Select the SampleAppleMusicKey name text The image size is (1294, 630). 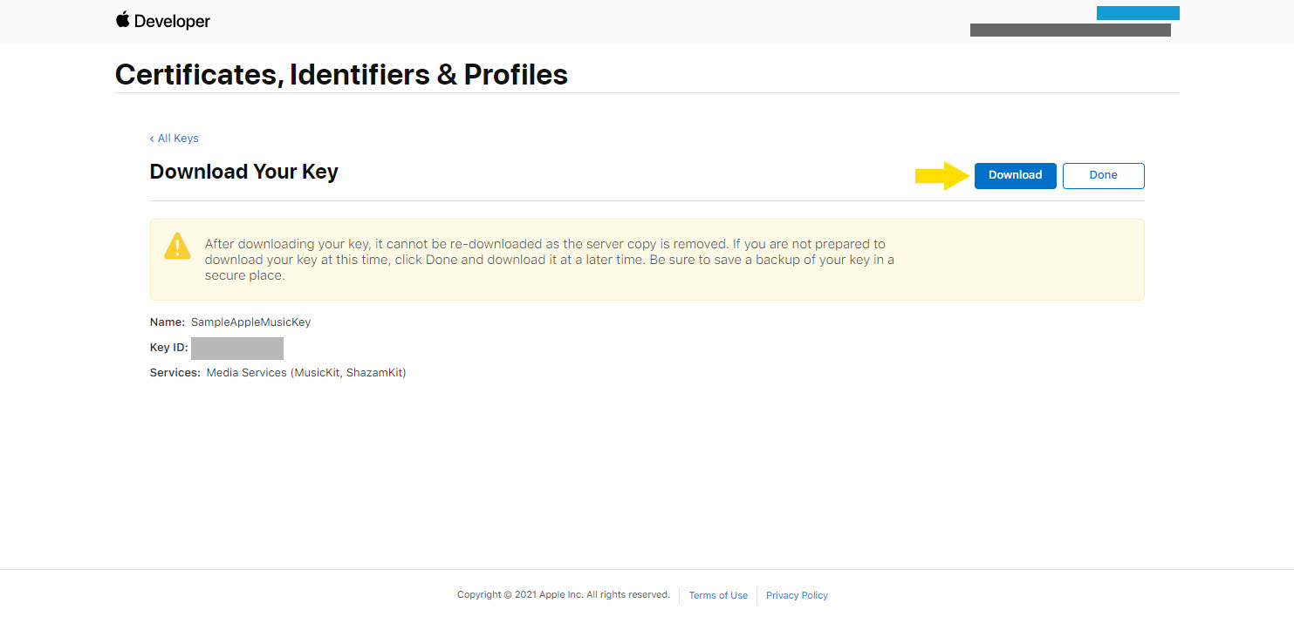(250, 322)
